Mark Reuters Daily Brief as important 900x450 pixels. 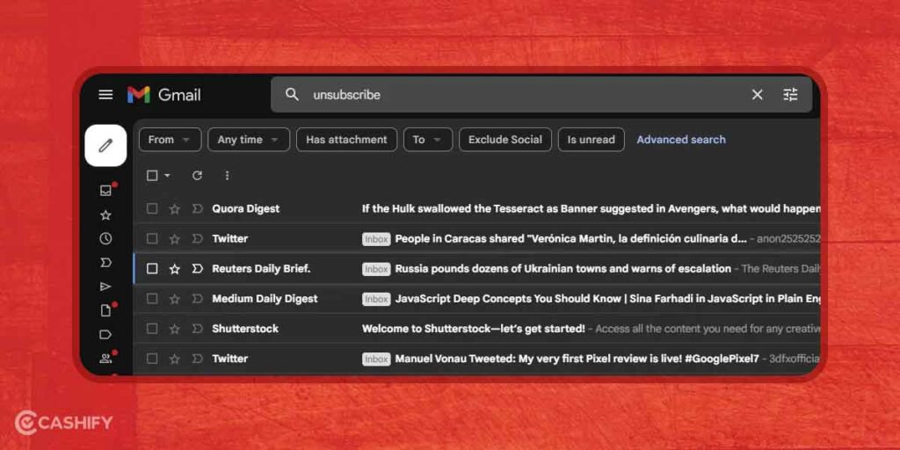point(198,269)
